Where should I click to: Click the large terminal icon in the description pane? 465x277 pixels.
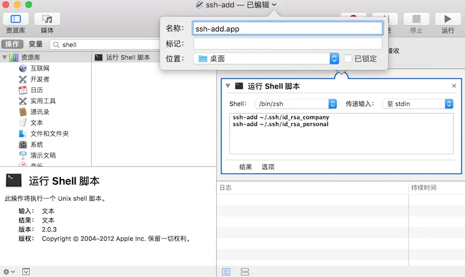coord(14,180)
